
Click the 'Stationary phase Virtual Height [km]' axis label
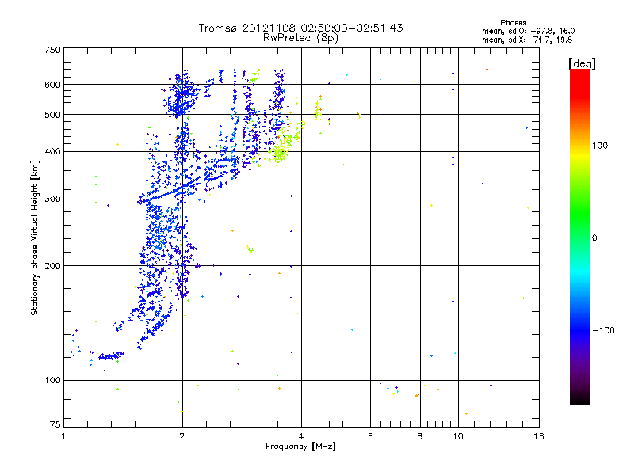[x=35, y=237]
